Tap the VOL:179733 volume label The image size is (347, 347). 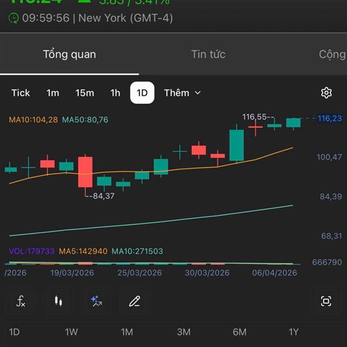[32, 251]
